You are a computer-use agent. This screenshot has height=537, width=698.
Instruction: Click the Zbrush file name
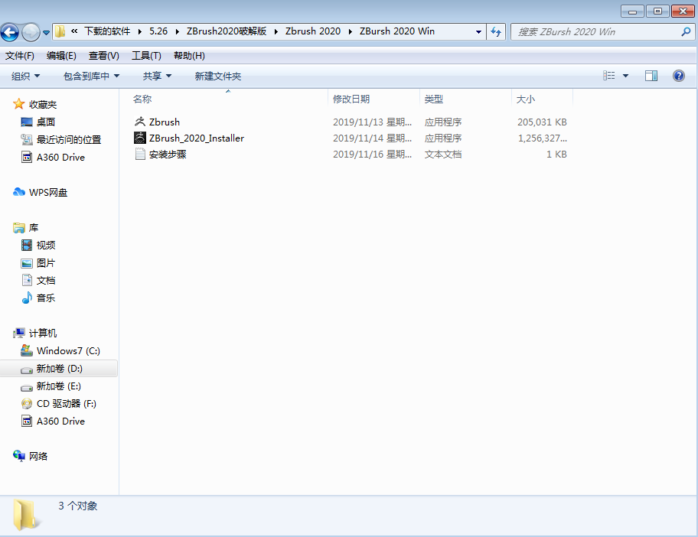coord(165,122)
